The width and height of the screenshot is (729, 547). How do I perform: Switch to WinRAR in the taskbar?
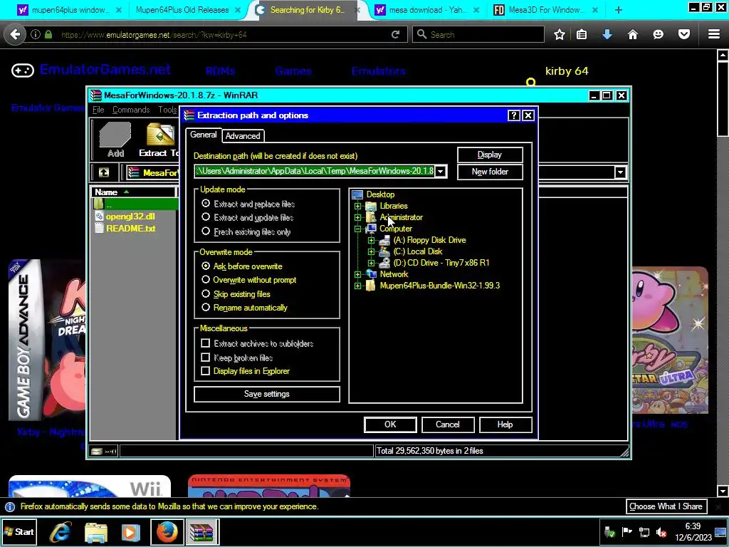[201, 532]
